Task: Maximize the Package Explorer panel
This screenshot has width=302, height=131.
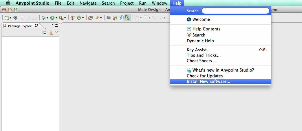Action: point(56,25)
